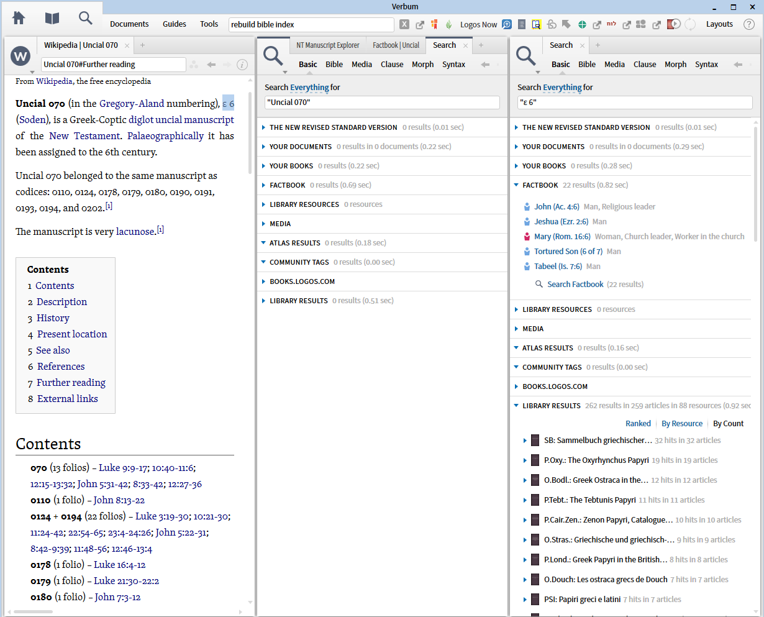Switch to Morph search mode in middle panel
The image size is (764, 617).
click(x=422, y=64)
